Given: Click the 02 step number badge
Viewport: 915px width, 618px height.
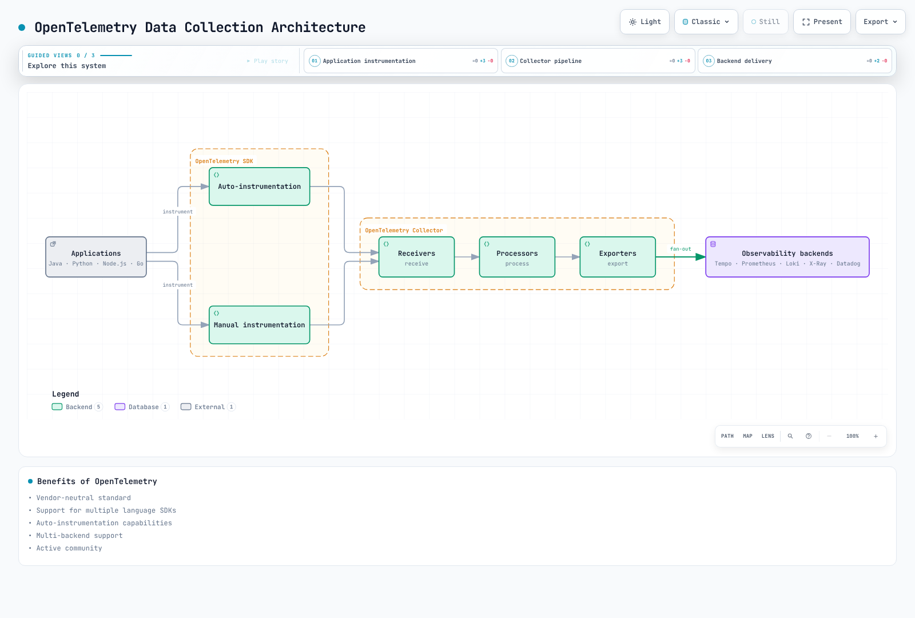Looking at the screenshot, I should (x=512, y=61).
